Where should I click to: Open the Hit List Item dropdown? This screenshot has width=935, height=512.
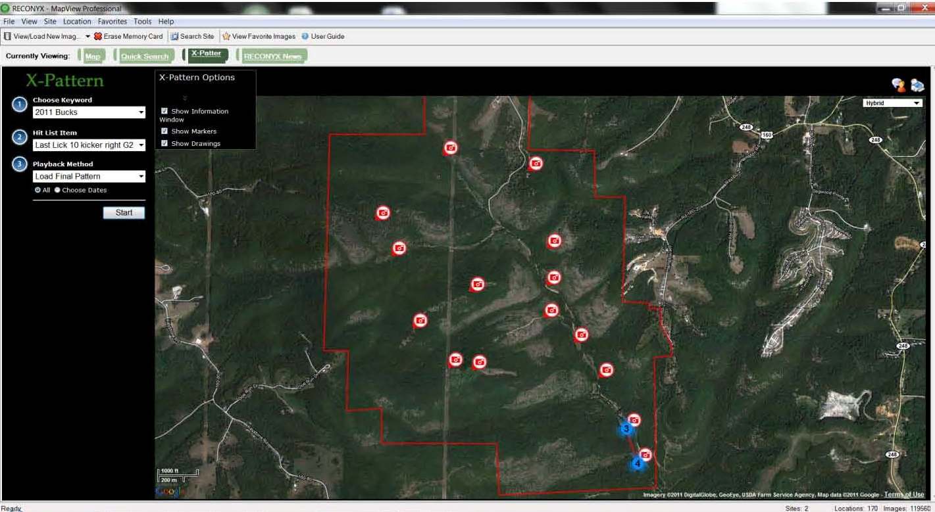89,145
